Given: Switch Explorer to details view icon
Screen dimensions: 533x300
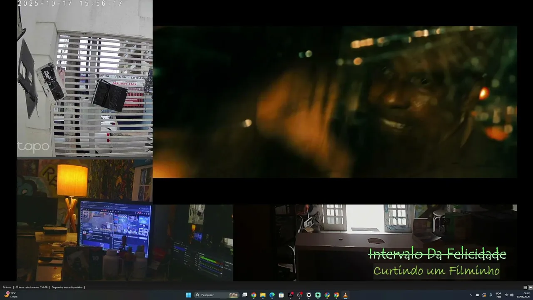Looking at the screenshot, I should point(525,287).
